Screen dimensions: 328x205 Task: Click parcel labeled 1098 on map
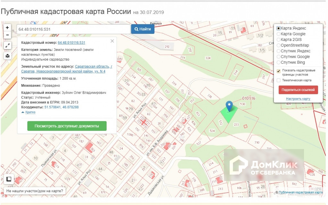(130, 135)
